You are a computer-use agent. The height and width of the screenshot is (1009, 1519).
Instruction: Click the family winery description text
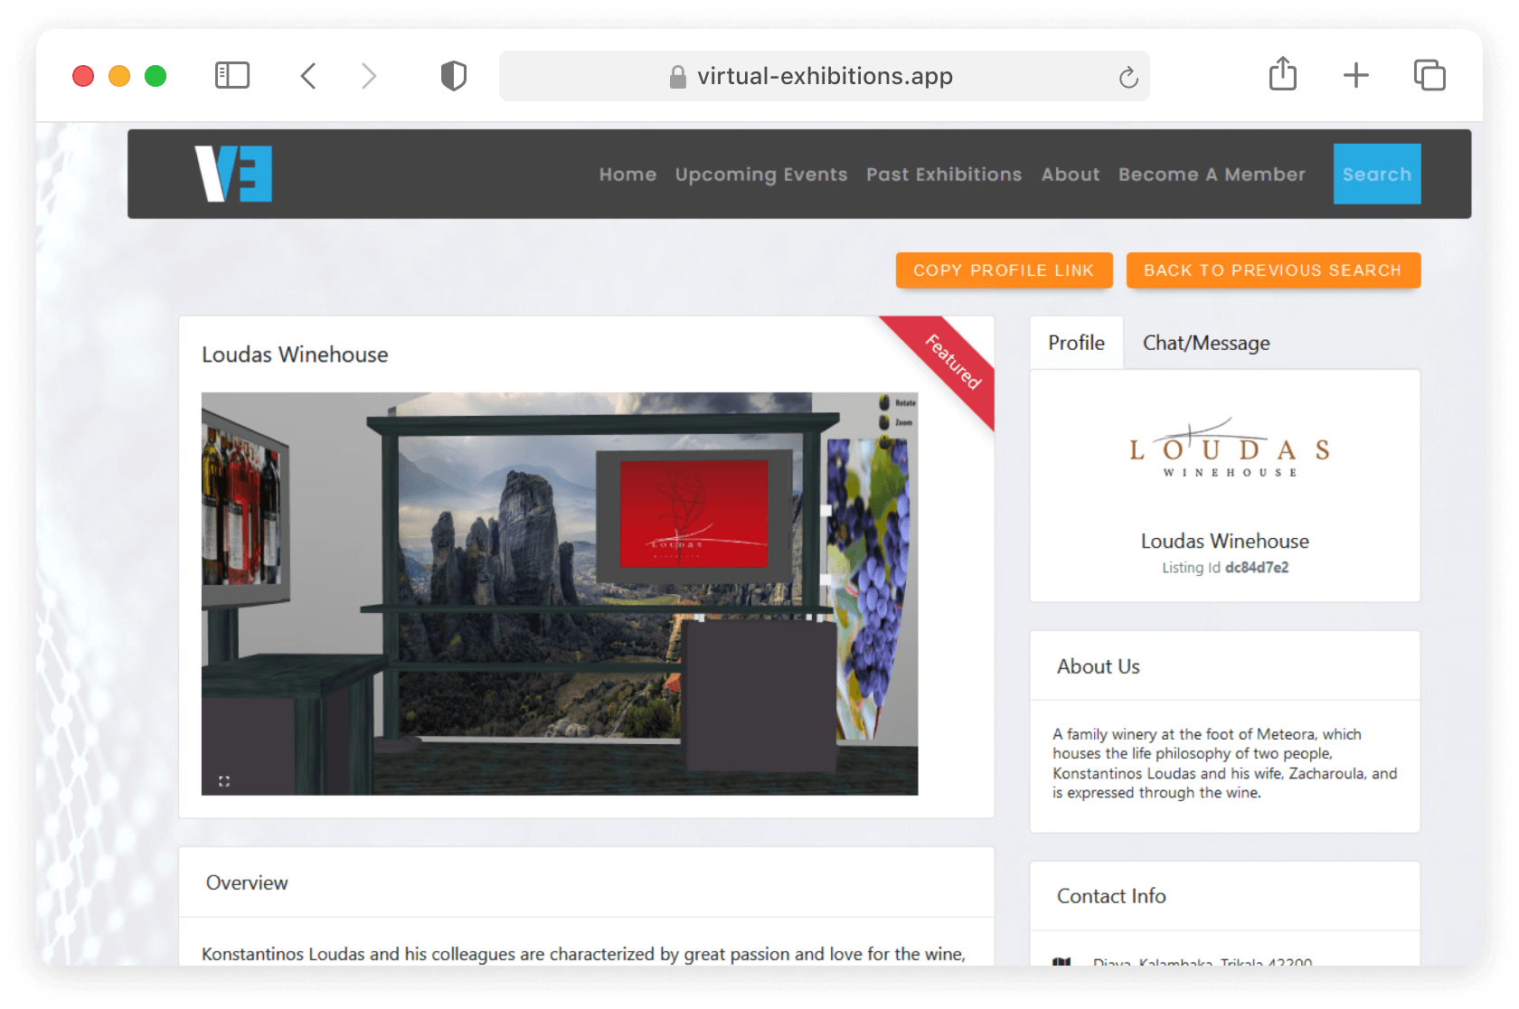[x=1225, y=763]
